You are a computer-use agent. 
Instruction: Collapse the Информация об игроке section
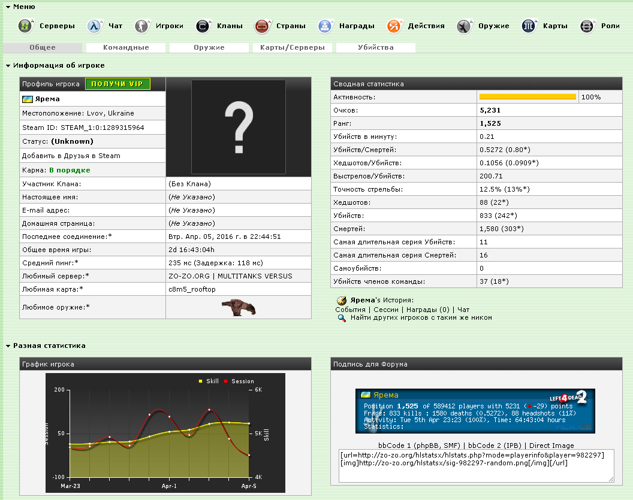click(x=8, y=65)
